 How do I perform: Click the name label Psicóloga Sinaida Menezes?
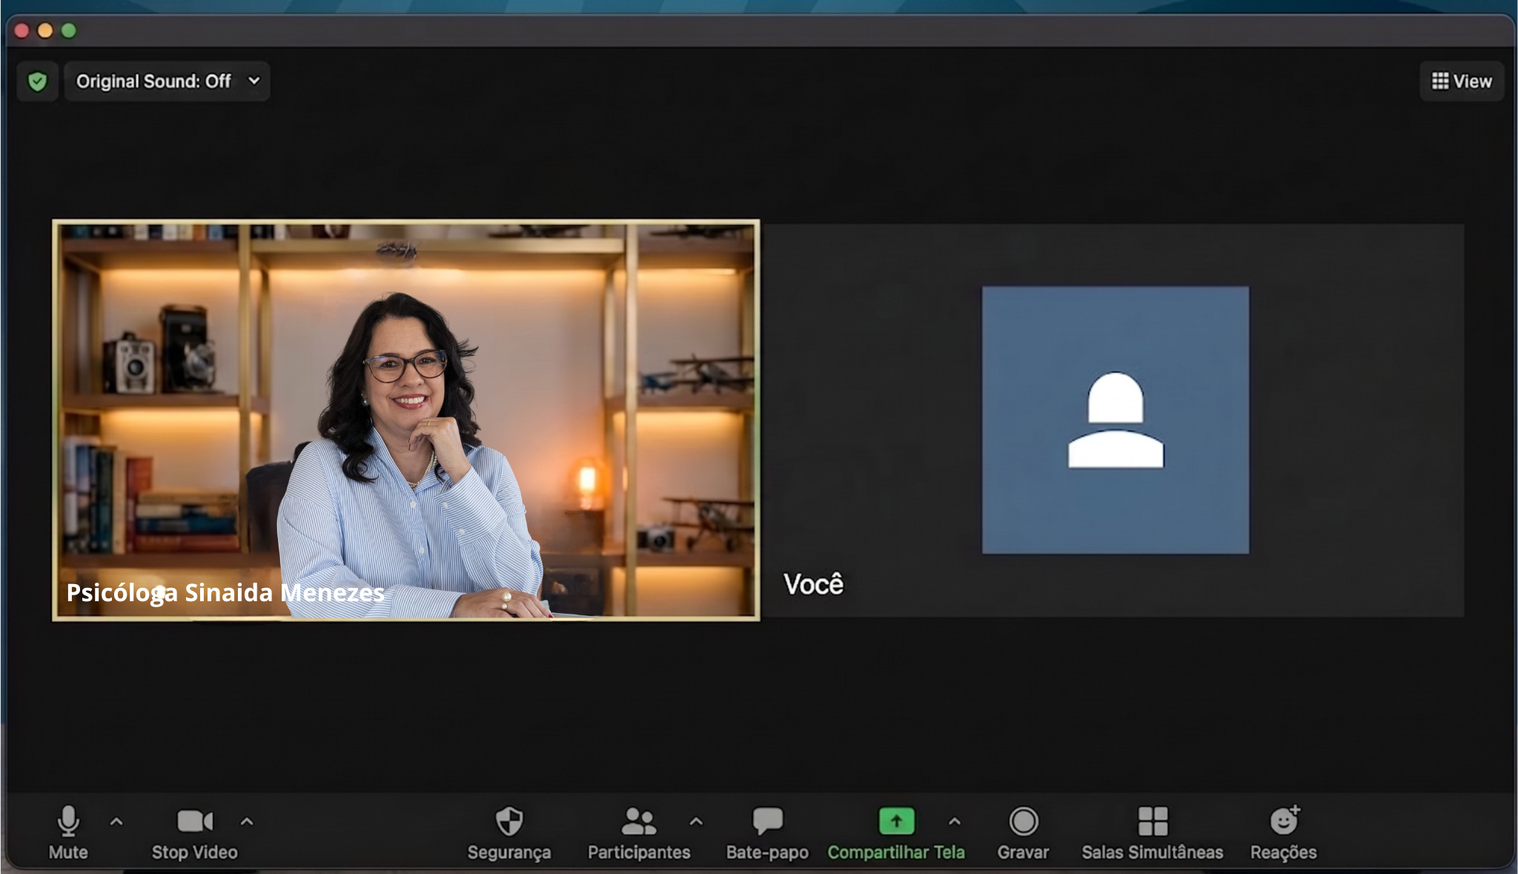225,592
